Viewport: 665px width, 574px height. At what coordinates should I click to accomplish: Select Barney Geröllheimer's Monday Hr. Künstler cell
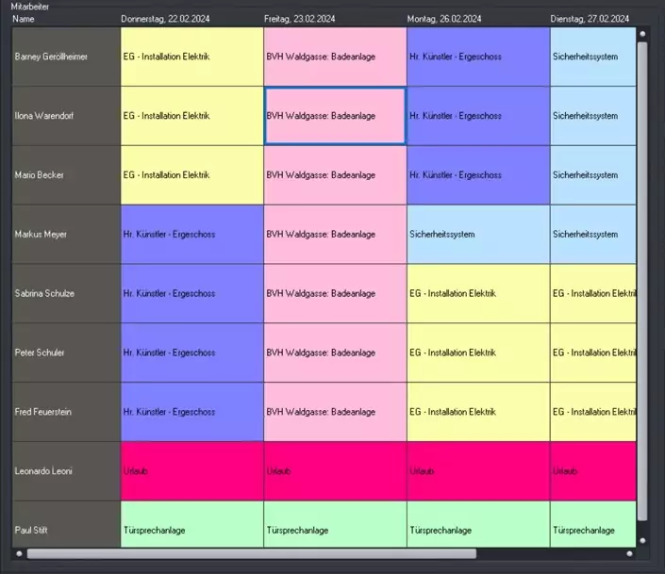(478, 57)
